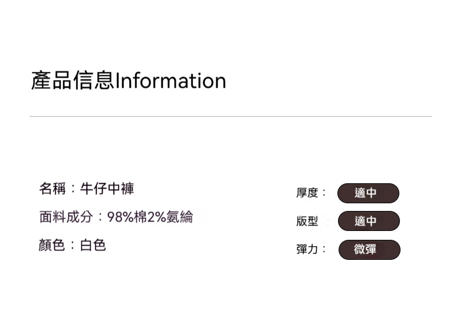466x317 pixels.
Task: Click the 產品信息 heading text
Action: point(73,81)
